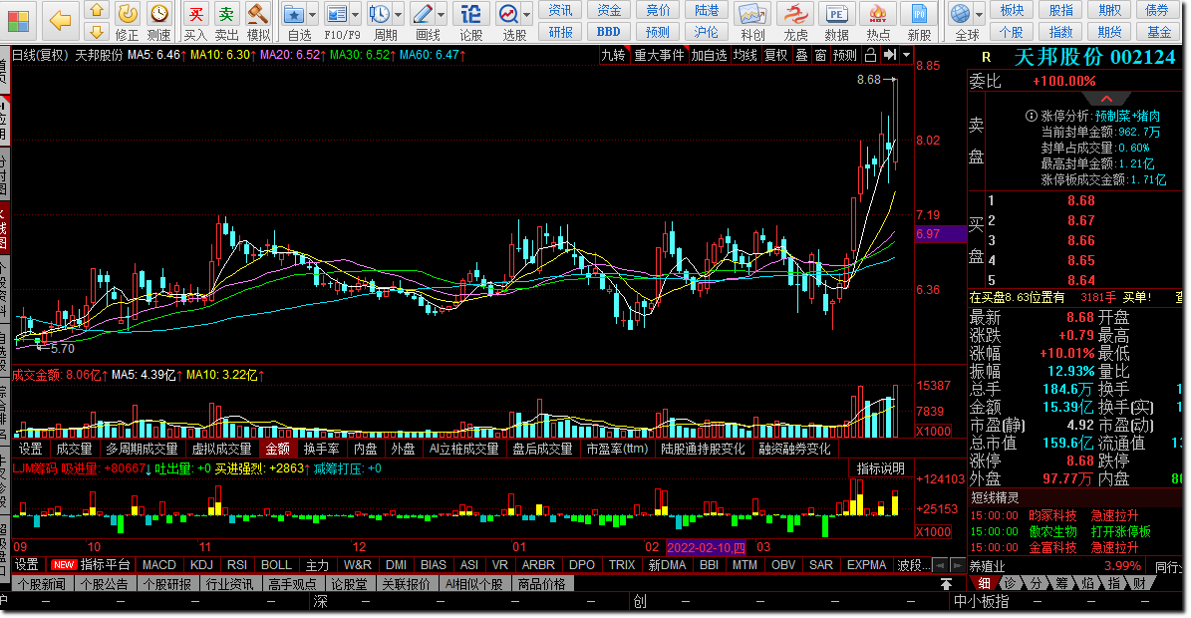Click the 加自选 add to watchlist button

[709, 55]
